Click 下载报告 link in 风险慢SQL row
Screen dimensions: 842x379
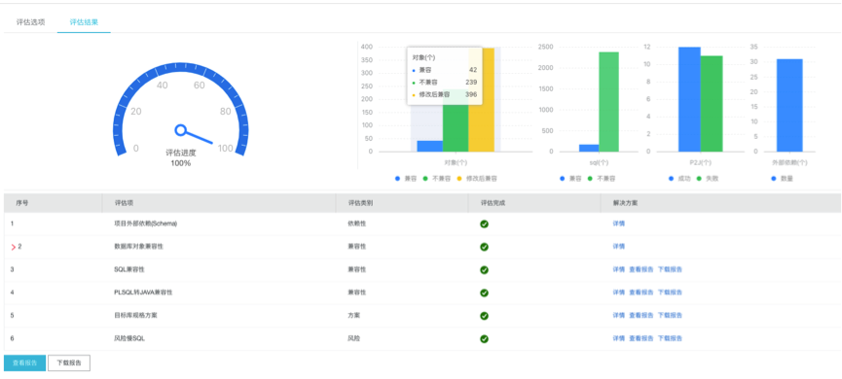pyautogui.click(x=670, y=339)
